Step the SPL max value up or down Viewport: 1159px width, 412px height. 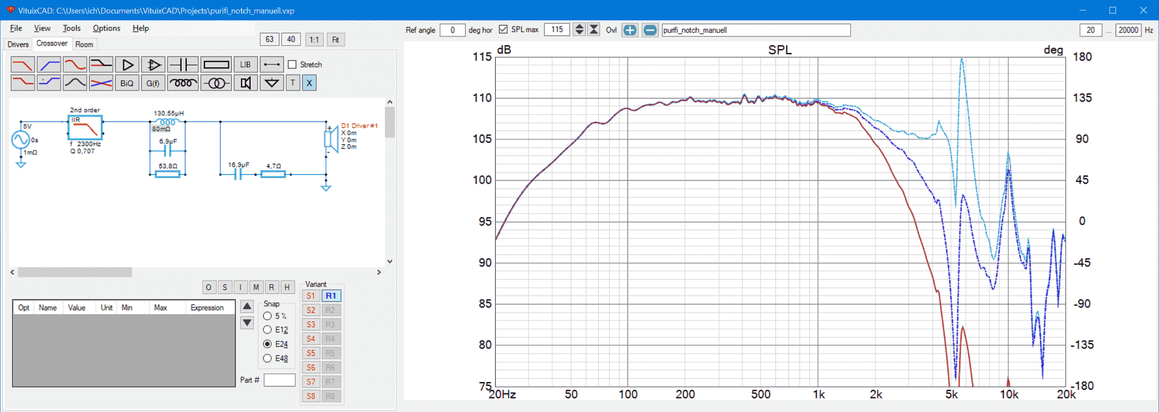[579, 29]
